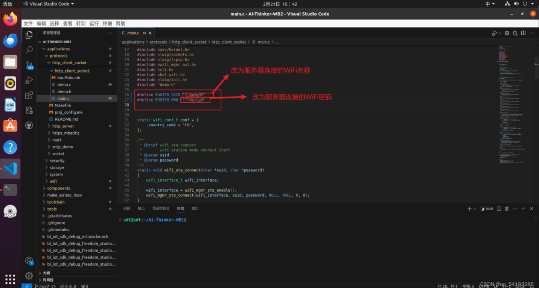539x288 pixels.
Task: Open README.md in the file tree
Action: tap(76, 119)
